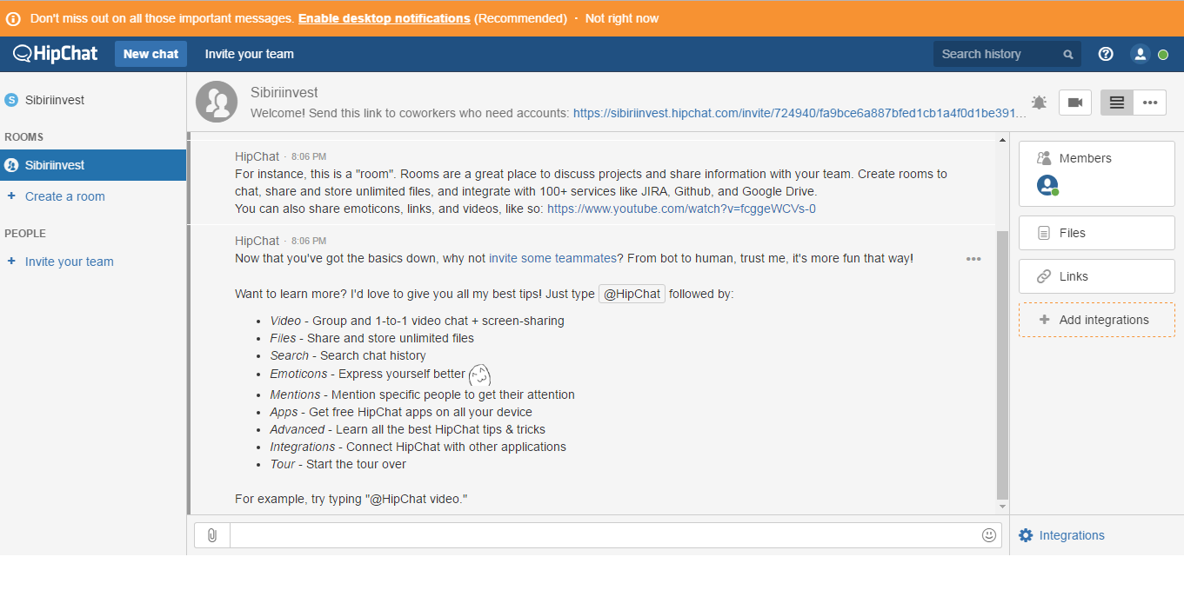Select the Sibiriinvest room in the sidebar
The width and height of the screenshot is (1184, 590).
click(56, 164)
